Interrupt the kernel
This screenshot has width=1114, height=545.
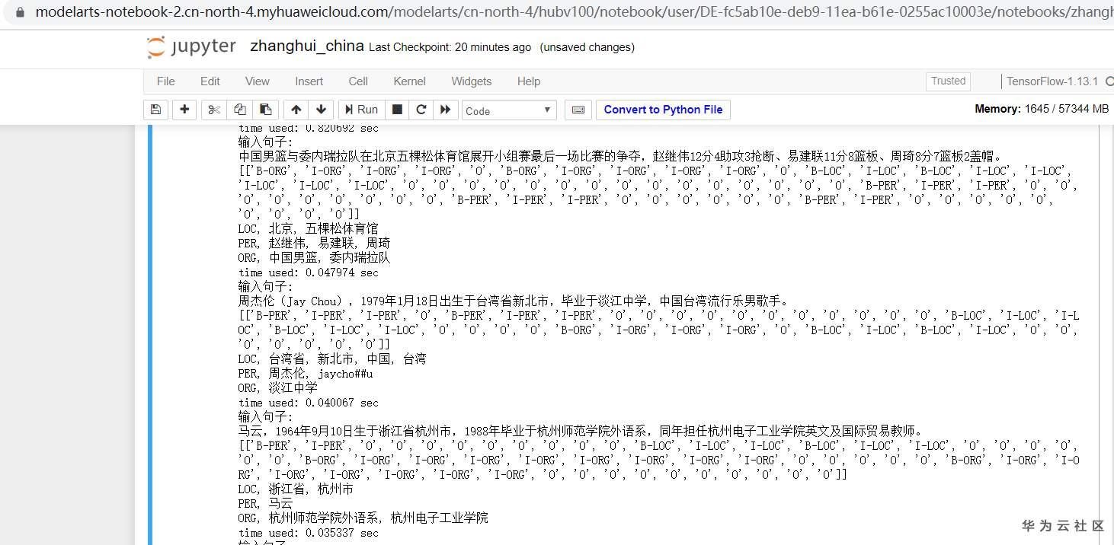396,109
